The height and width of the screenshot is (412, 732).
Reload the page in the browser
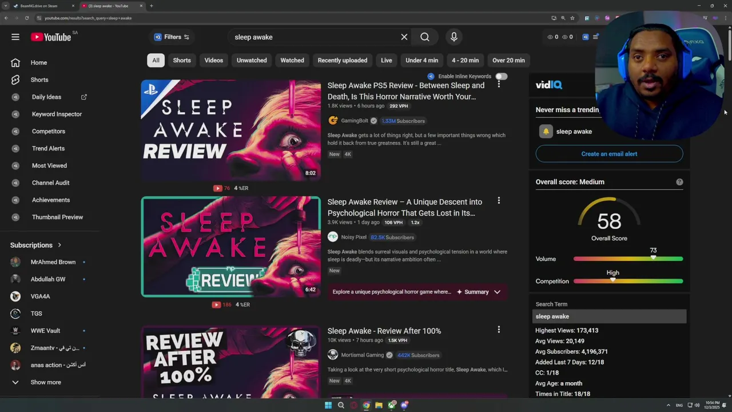point(27,18)
